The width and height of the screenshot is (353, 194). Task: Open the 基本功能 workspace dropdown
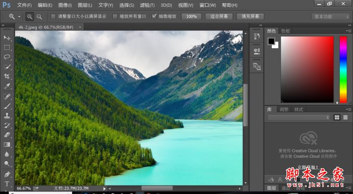tap(330, 17)
